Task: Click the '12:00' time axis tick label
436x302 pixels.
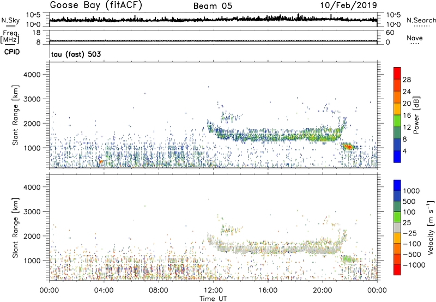Action: pos(213,291)
